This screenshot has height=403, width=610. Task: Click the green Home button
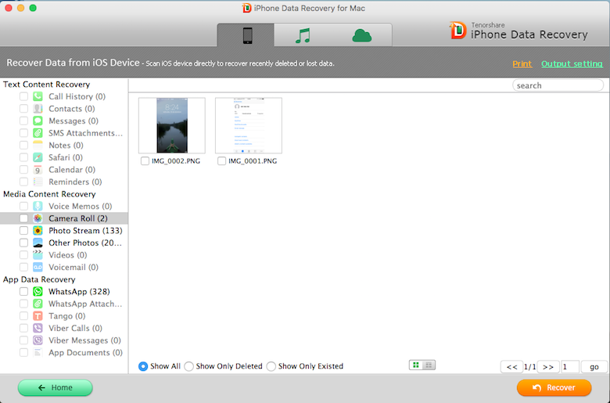(x=56, y=387)
